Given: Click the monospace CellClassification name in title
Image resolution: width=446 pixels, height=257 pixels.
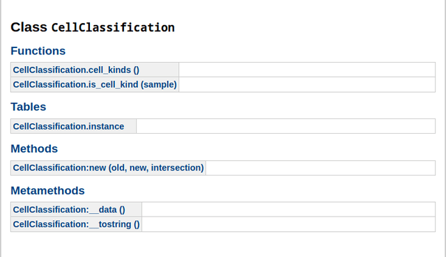Looking at the screenshot, I should [113, 28].
